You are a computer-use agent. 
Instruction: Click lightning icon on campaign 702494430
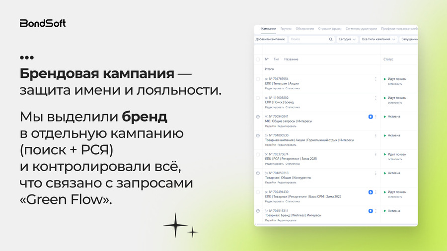(x=371, y=192)
